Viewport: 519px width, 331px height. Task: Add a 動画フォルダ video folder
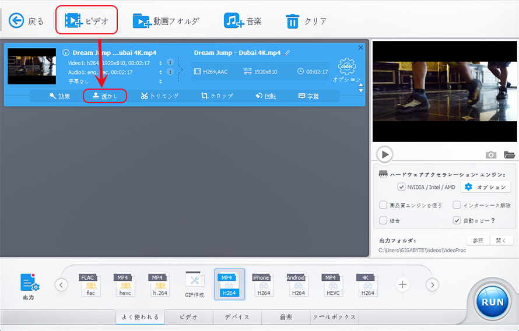pos(166,21)
